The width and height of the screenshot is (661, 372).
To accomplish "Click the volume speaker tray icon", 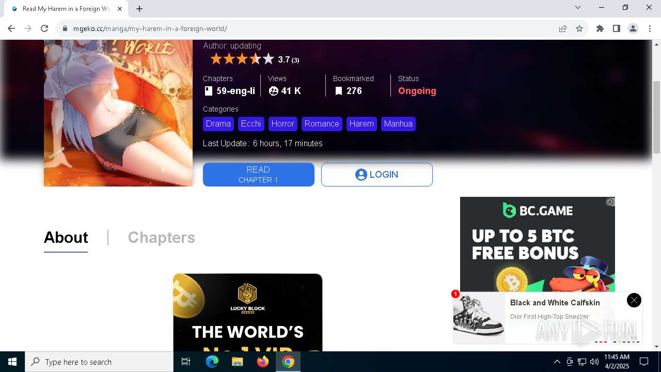I will point(594,362).
